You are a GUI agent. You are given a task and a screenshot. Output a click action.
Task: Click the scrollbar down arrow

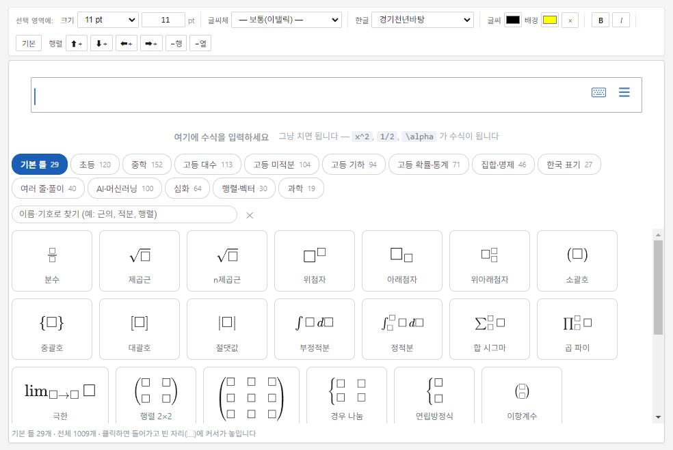click(x=658, y=417)
